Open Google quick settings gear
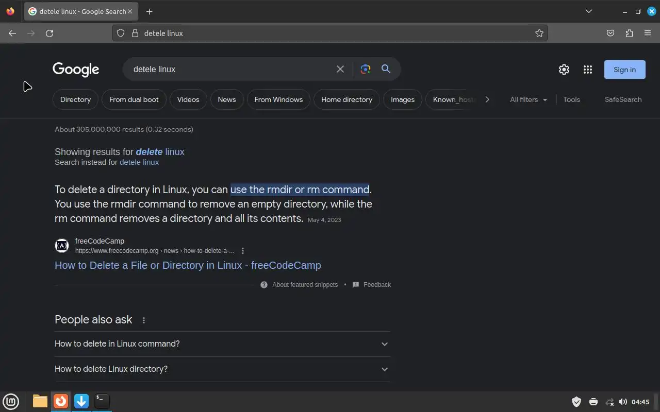Viewport: 660px width, 412px height. 564,70
